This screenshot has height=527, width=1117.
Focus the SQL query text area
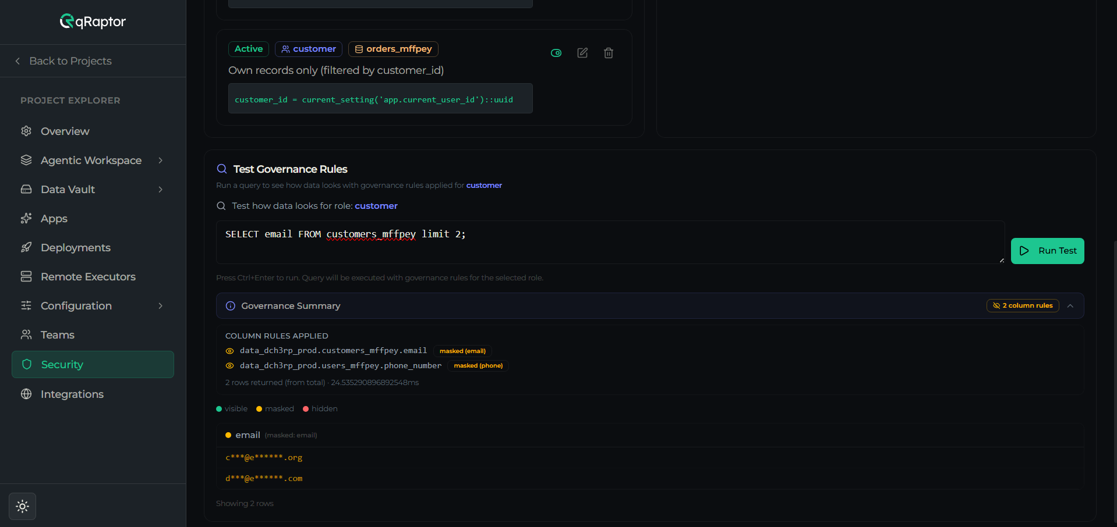click(610, 242)
